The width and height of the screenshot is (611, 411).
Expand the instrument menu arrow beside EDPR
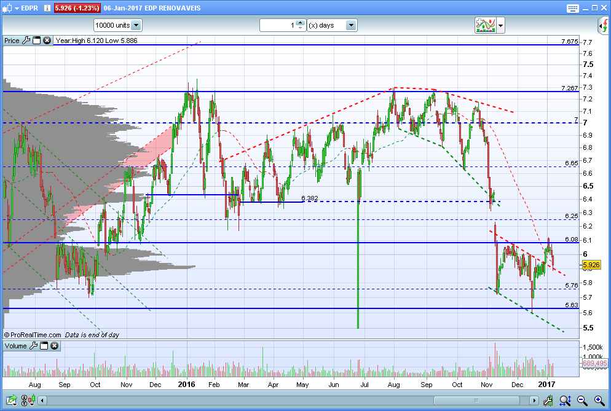[17, 8]
